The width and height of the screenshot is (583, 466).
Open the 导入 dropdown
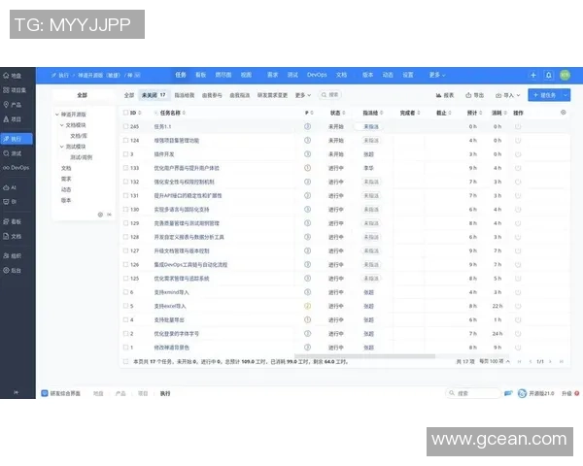[506, 95]
